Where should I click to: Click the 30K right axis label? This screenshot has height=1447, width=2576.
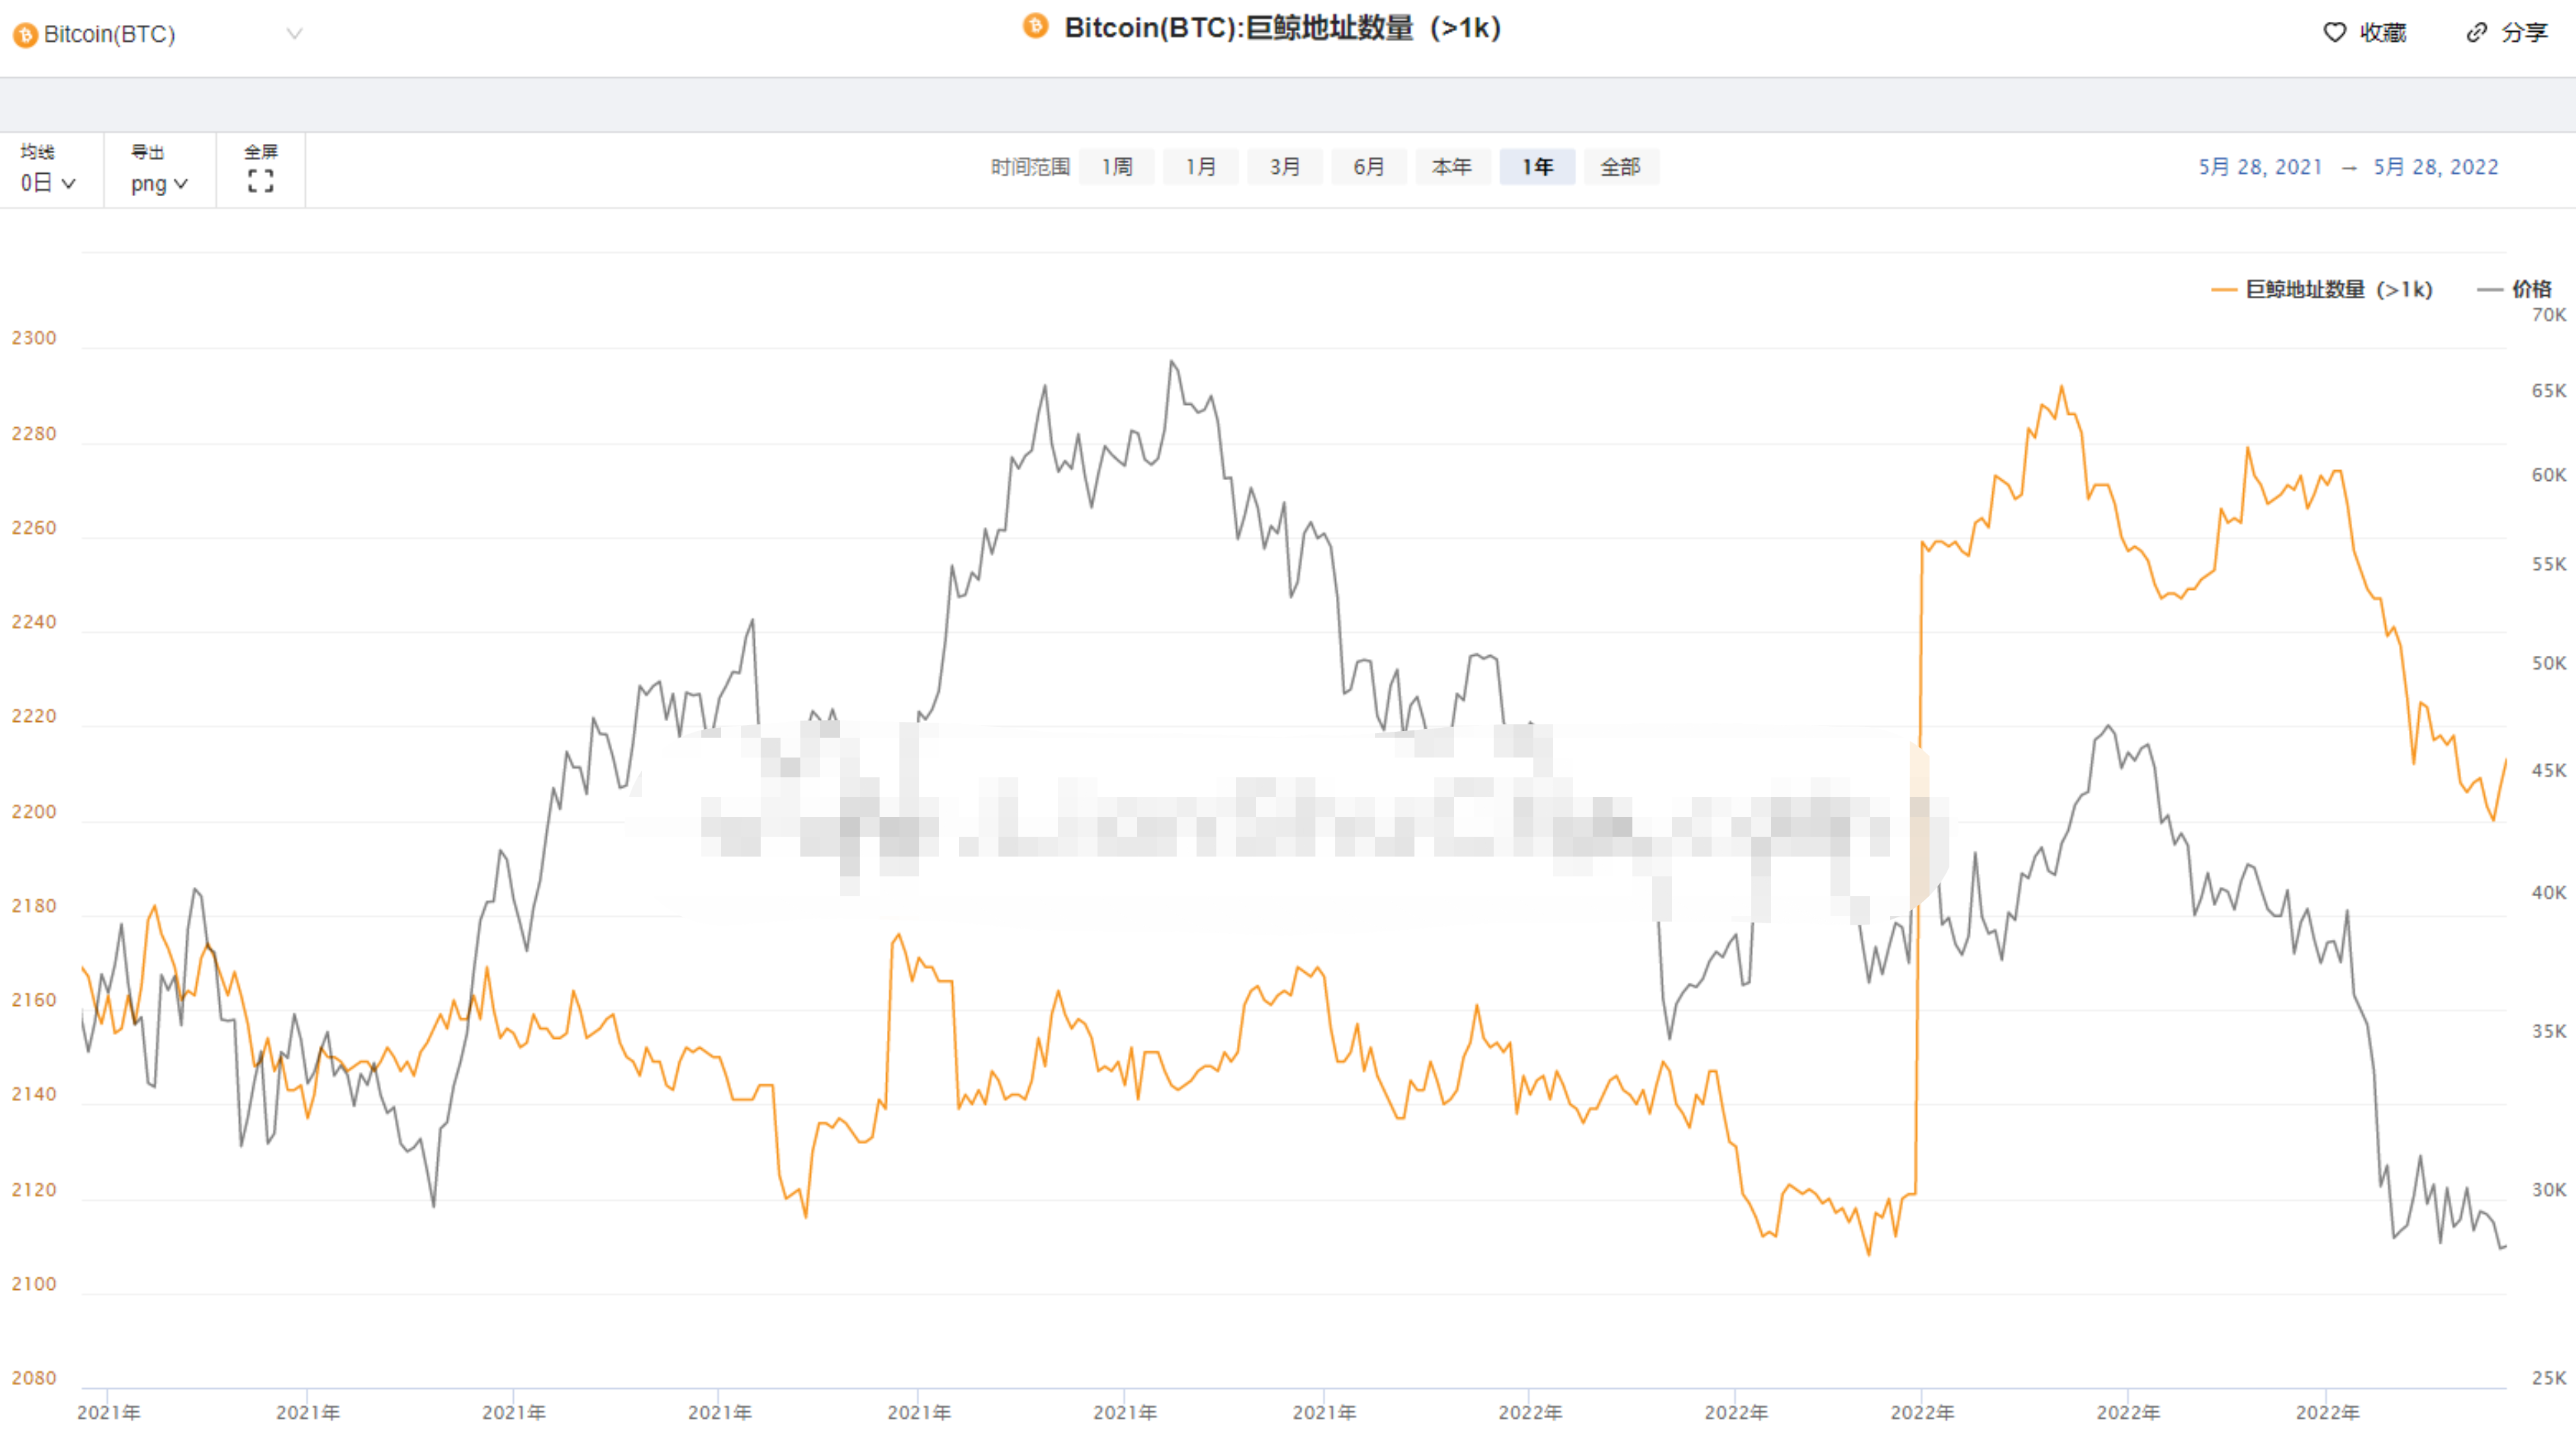[2549, 1190]
